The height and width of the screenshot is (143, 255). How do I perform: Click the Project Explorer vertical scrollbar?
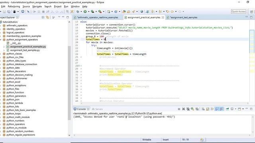click(69, 83)
